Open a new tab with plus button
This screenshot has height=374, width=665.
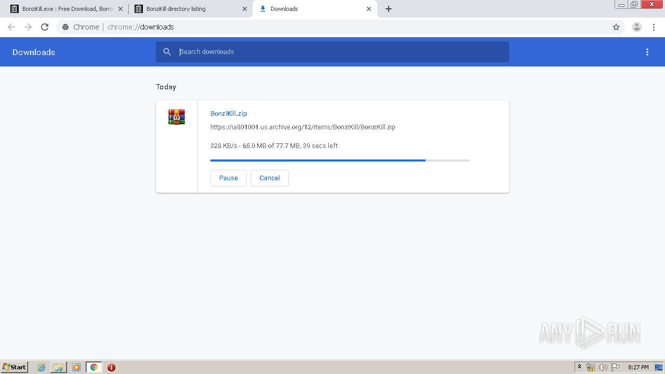click(389, 9)
